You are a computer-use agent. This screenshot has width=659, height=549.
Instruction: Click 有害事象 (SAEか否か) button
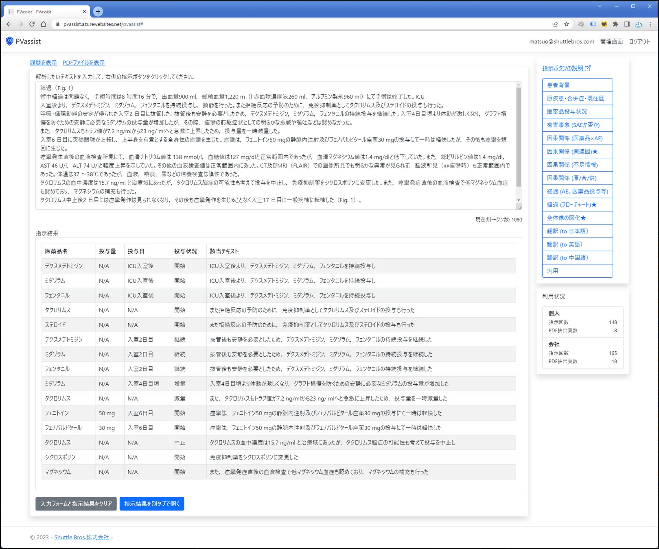point(577,125)
